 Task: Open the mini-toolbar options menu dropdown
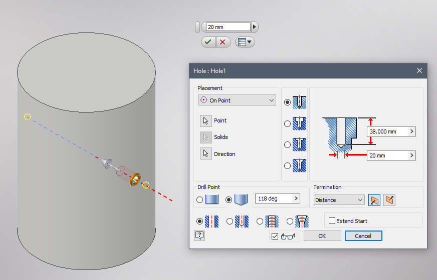click(x=245, y=42)
